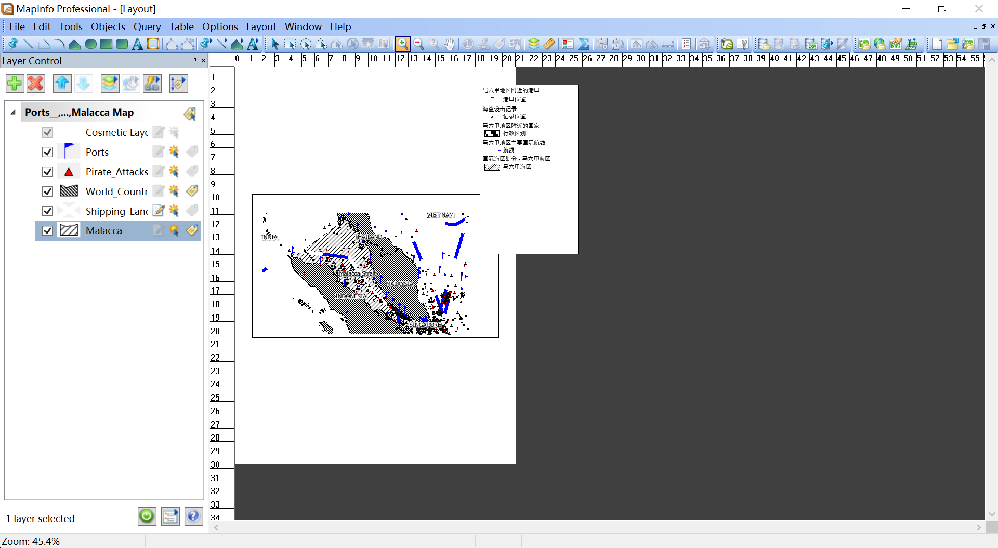Select the Frame tool

153,44
